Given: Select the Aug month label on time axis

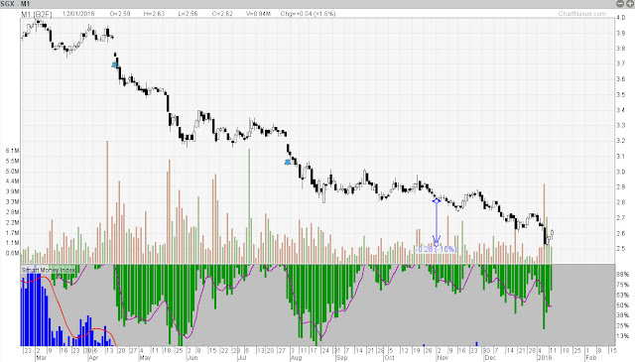Looking at the screenshot, I should pos(296,358).
